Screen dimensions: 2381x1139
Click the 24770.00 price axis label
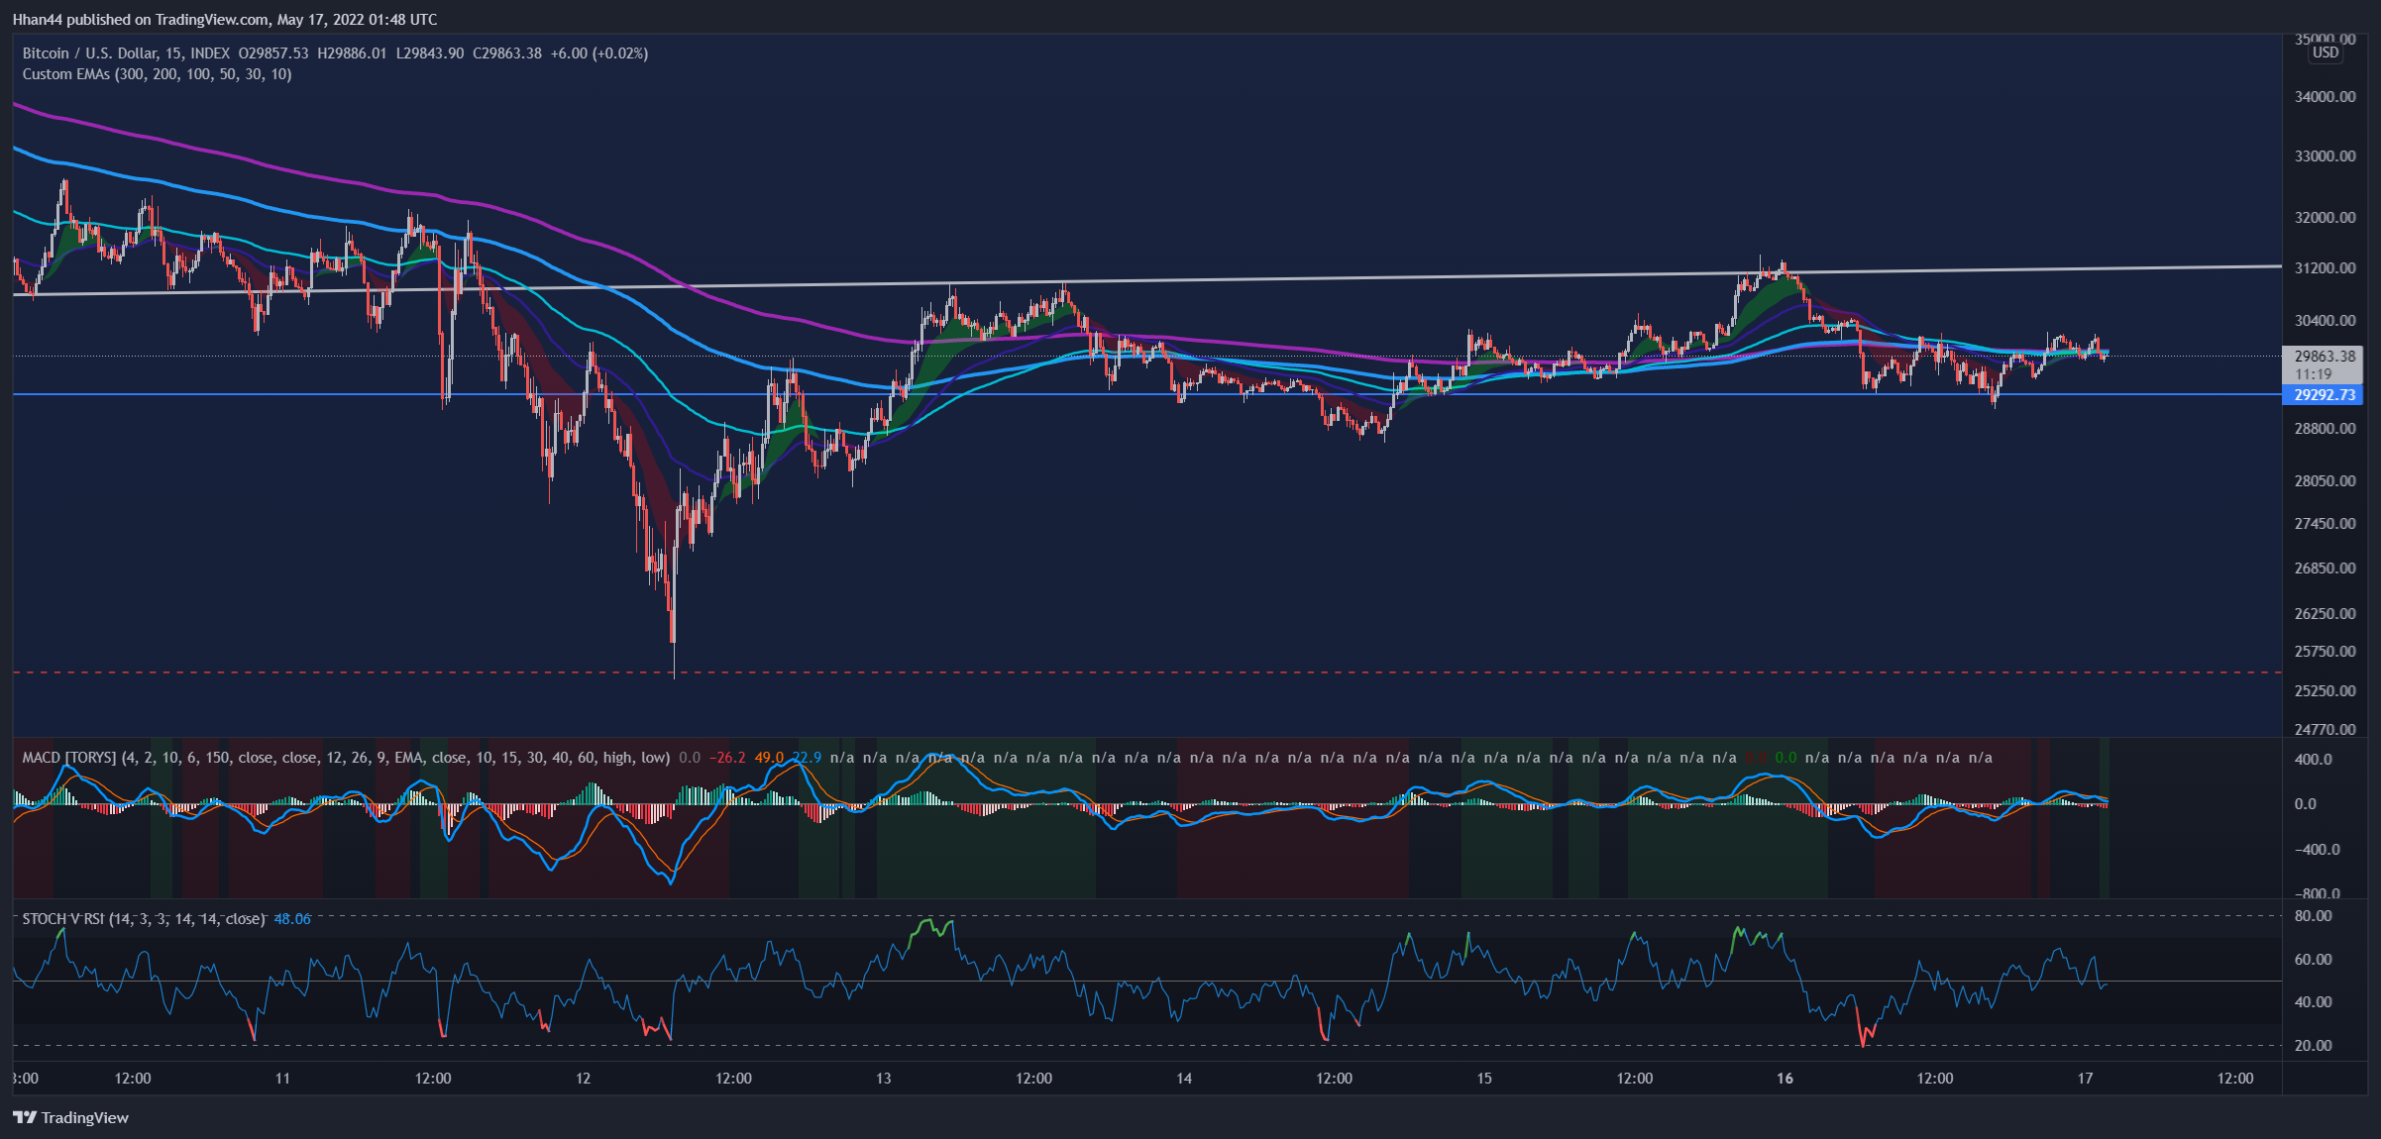(x=2325, y=730)
